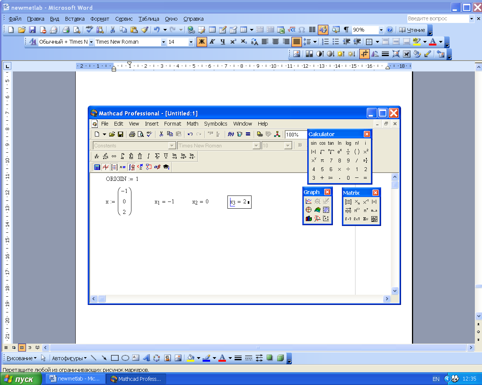Run the ABC spelling check in Word

click(89, 30)
